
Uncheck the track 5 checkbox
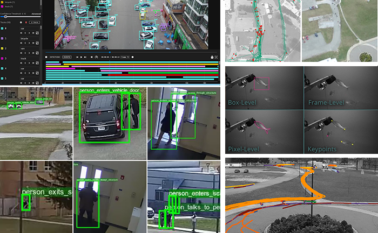tap(2, 79)
